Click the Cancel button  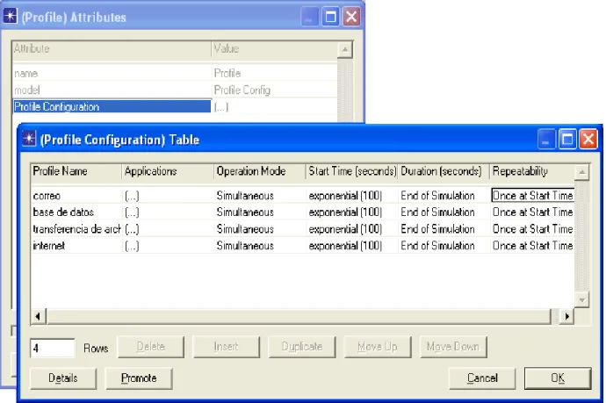coord(482,378)
